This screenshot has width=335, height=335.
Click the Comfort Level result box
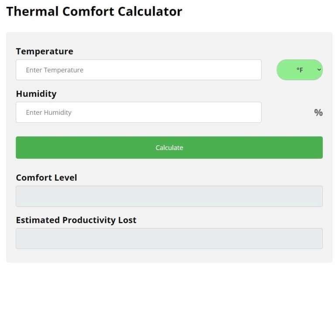(169, 196)
